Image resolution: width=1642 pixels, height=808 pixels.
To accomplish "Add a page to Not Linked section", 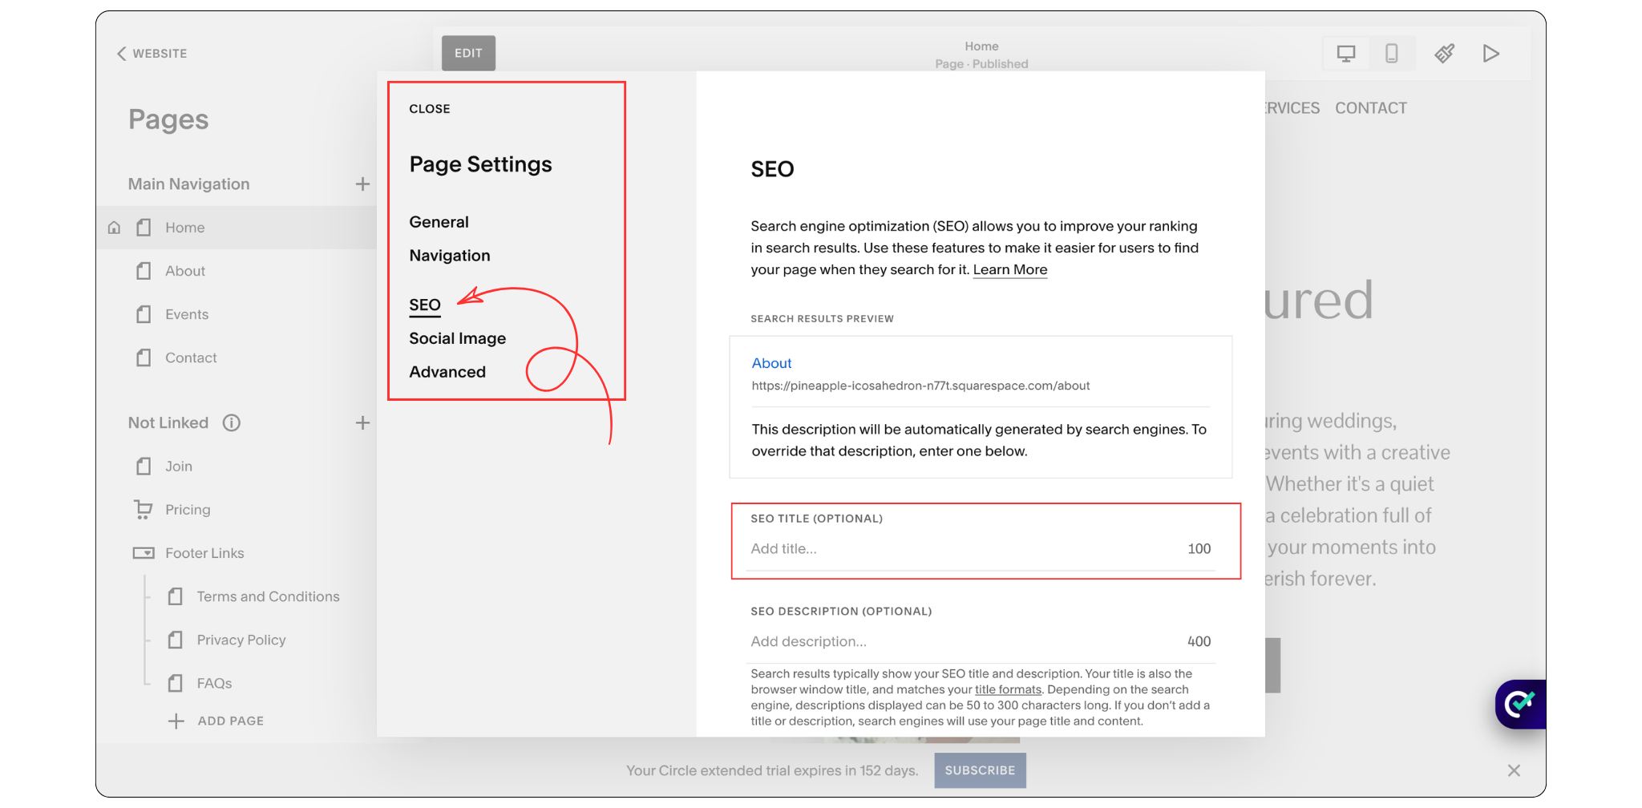I will click(x=362, y=422).
